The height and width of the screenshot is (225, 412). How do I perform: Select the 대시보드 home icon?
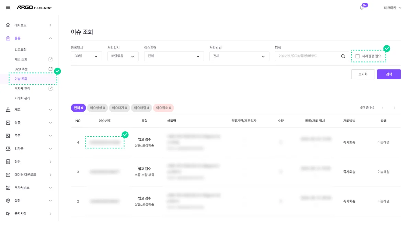pyautogui.click(x=8, y=25)
